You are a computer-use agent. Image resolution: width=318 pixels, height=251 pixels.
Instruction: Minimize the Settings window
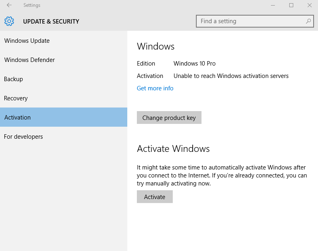tap(273, 5)
